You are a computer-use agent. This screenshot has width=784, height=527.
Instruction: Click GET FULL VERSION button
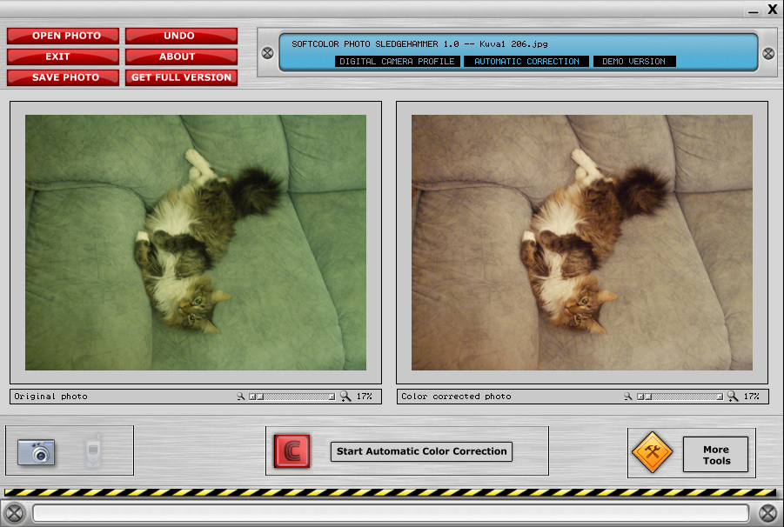181,77
